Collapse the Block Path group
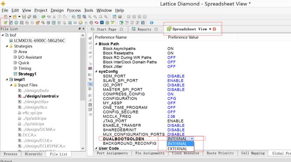 pyautogui.click(x=96, y=44)
